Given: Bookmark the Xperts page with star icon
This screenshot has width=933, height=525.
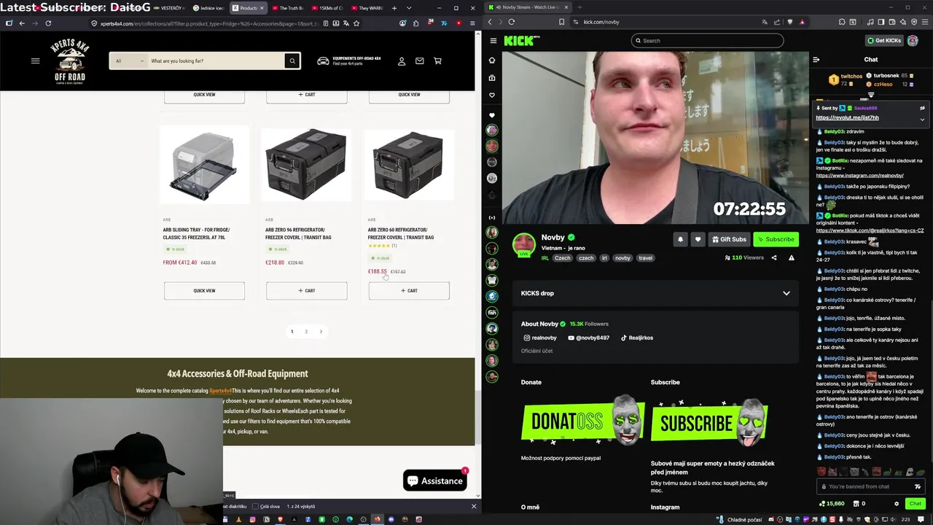Looking at the screenshot, I should tap(356, 23).
